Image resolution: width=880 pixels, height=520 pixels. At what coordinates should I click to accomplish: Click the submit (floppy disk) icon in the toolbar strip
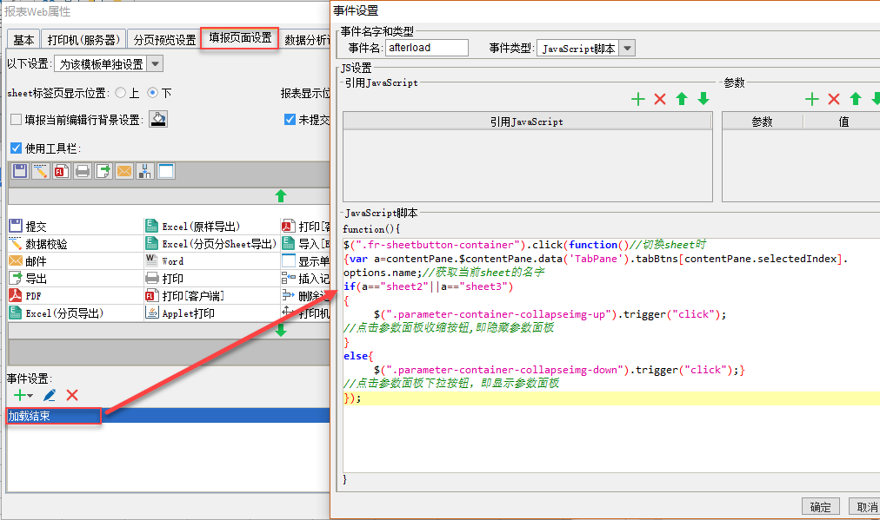pyautogui.click(x=20, y=171)
